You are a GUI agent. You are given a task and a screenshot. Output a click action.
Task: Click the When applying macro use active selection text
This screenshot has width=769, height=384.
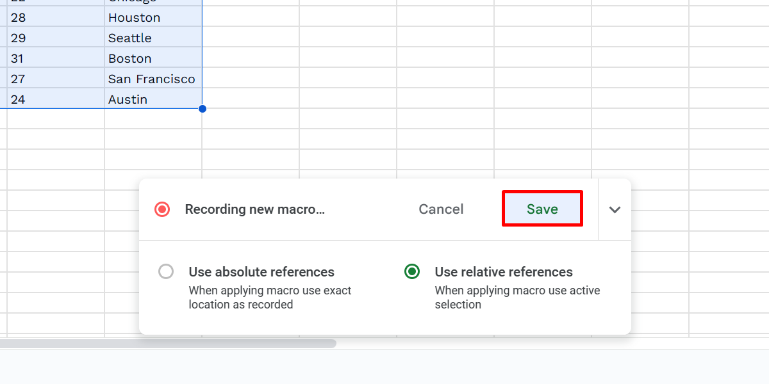coord(518,298)
